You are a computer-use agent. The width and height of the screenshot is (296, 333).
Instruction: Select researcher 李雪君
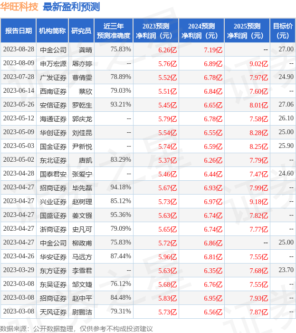pyautogui.click(x=82, y=271)
